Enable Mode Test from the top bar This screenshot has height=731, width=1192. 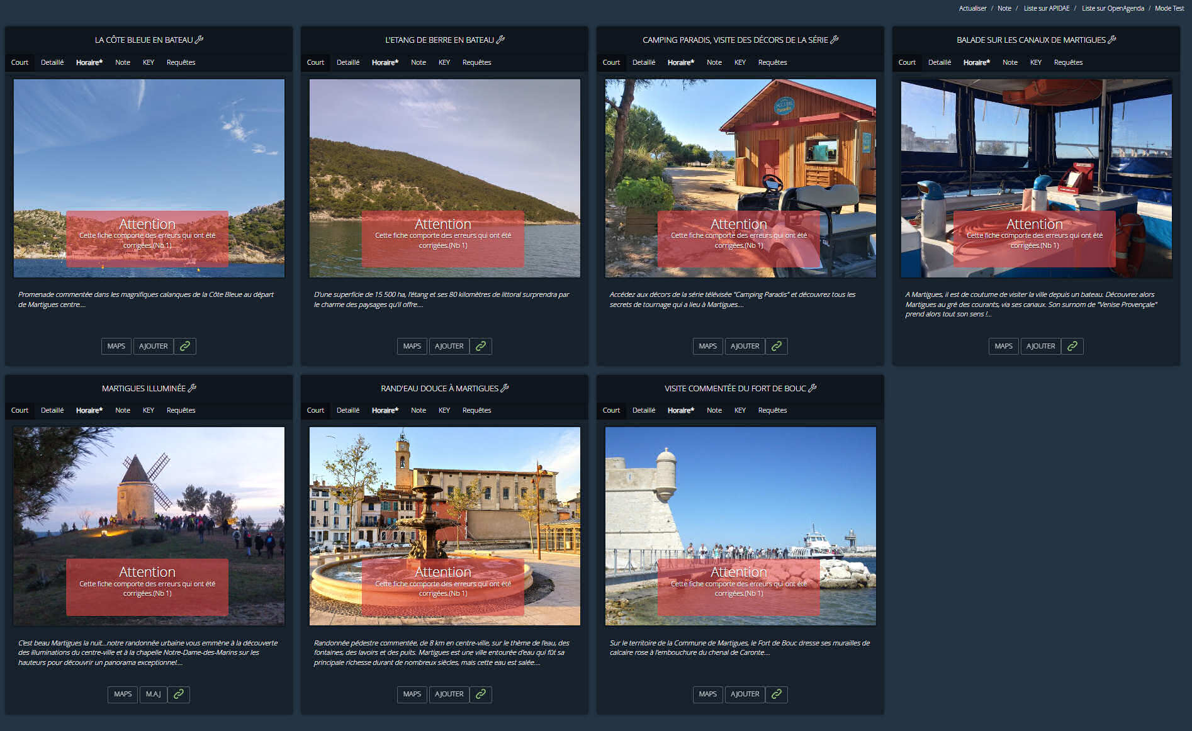point(1169,8)
